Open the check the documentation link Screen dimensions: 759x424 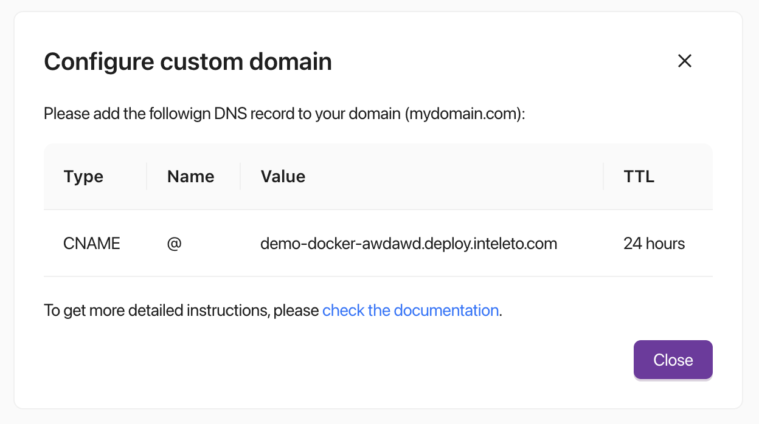pyautogui.click(x=411, y=310)
